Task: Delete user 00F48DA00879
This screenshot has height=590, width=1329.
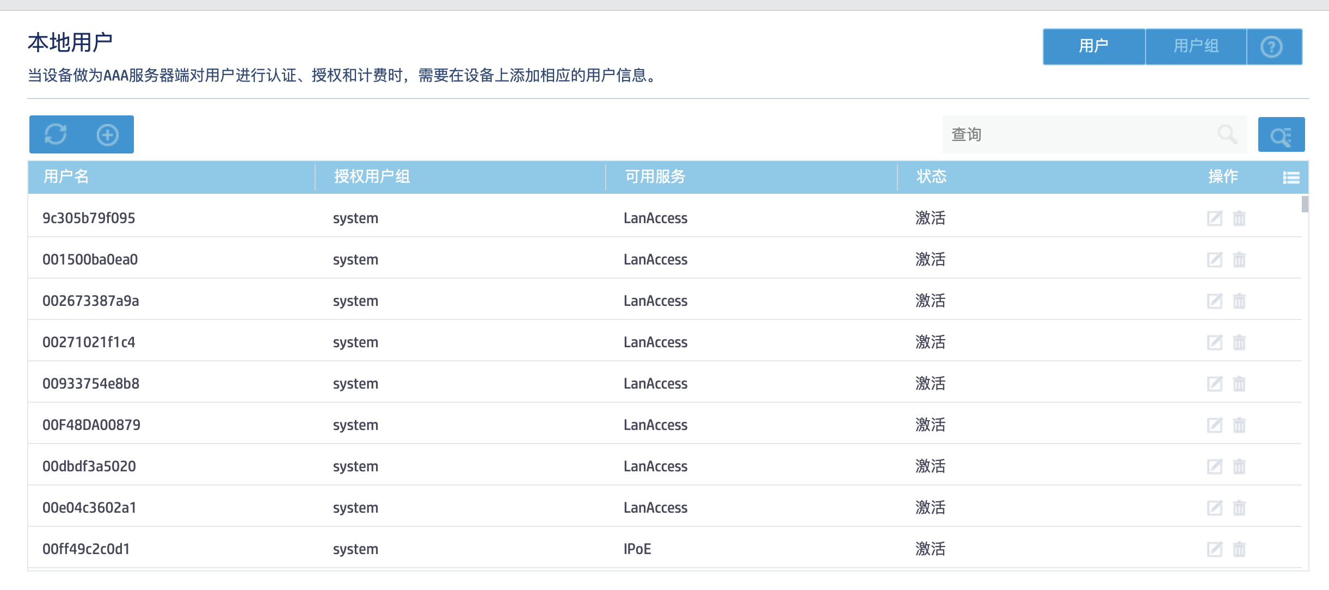Action: (x=1239, y=425)
